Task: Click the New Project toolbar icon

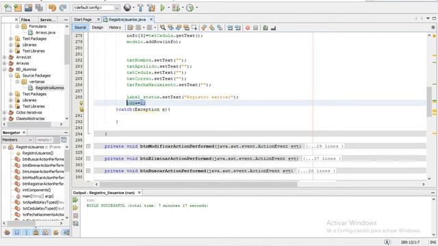Action: click(x=18, y=8)
